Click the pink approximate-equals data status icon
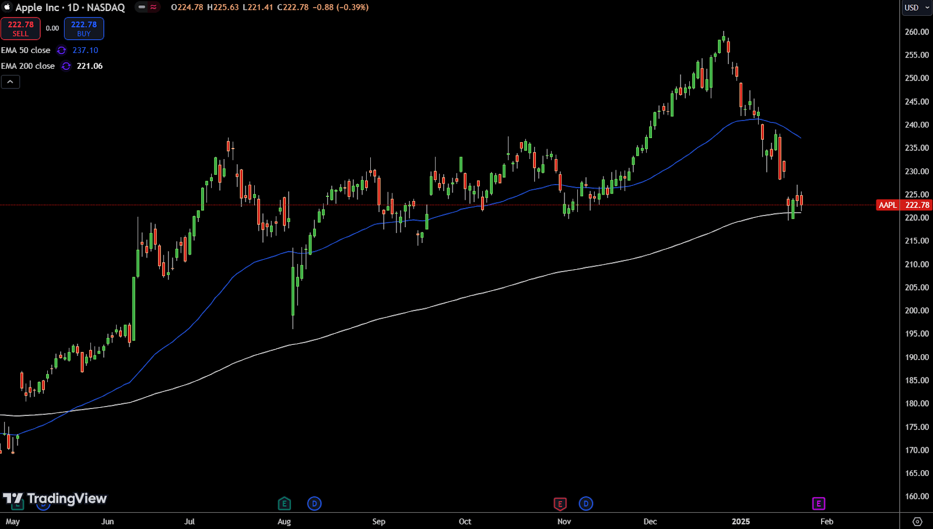 click(153, 7)
